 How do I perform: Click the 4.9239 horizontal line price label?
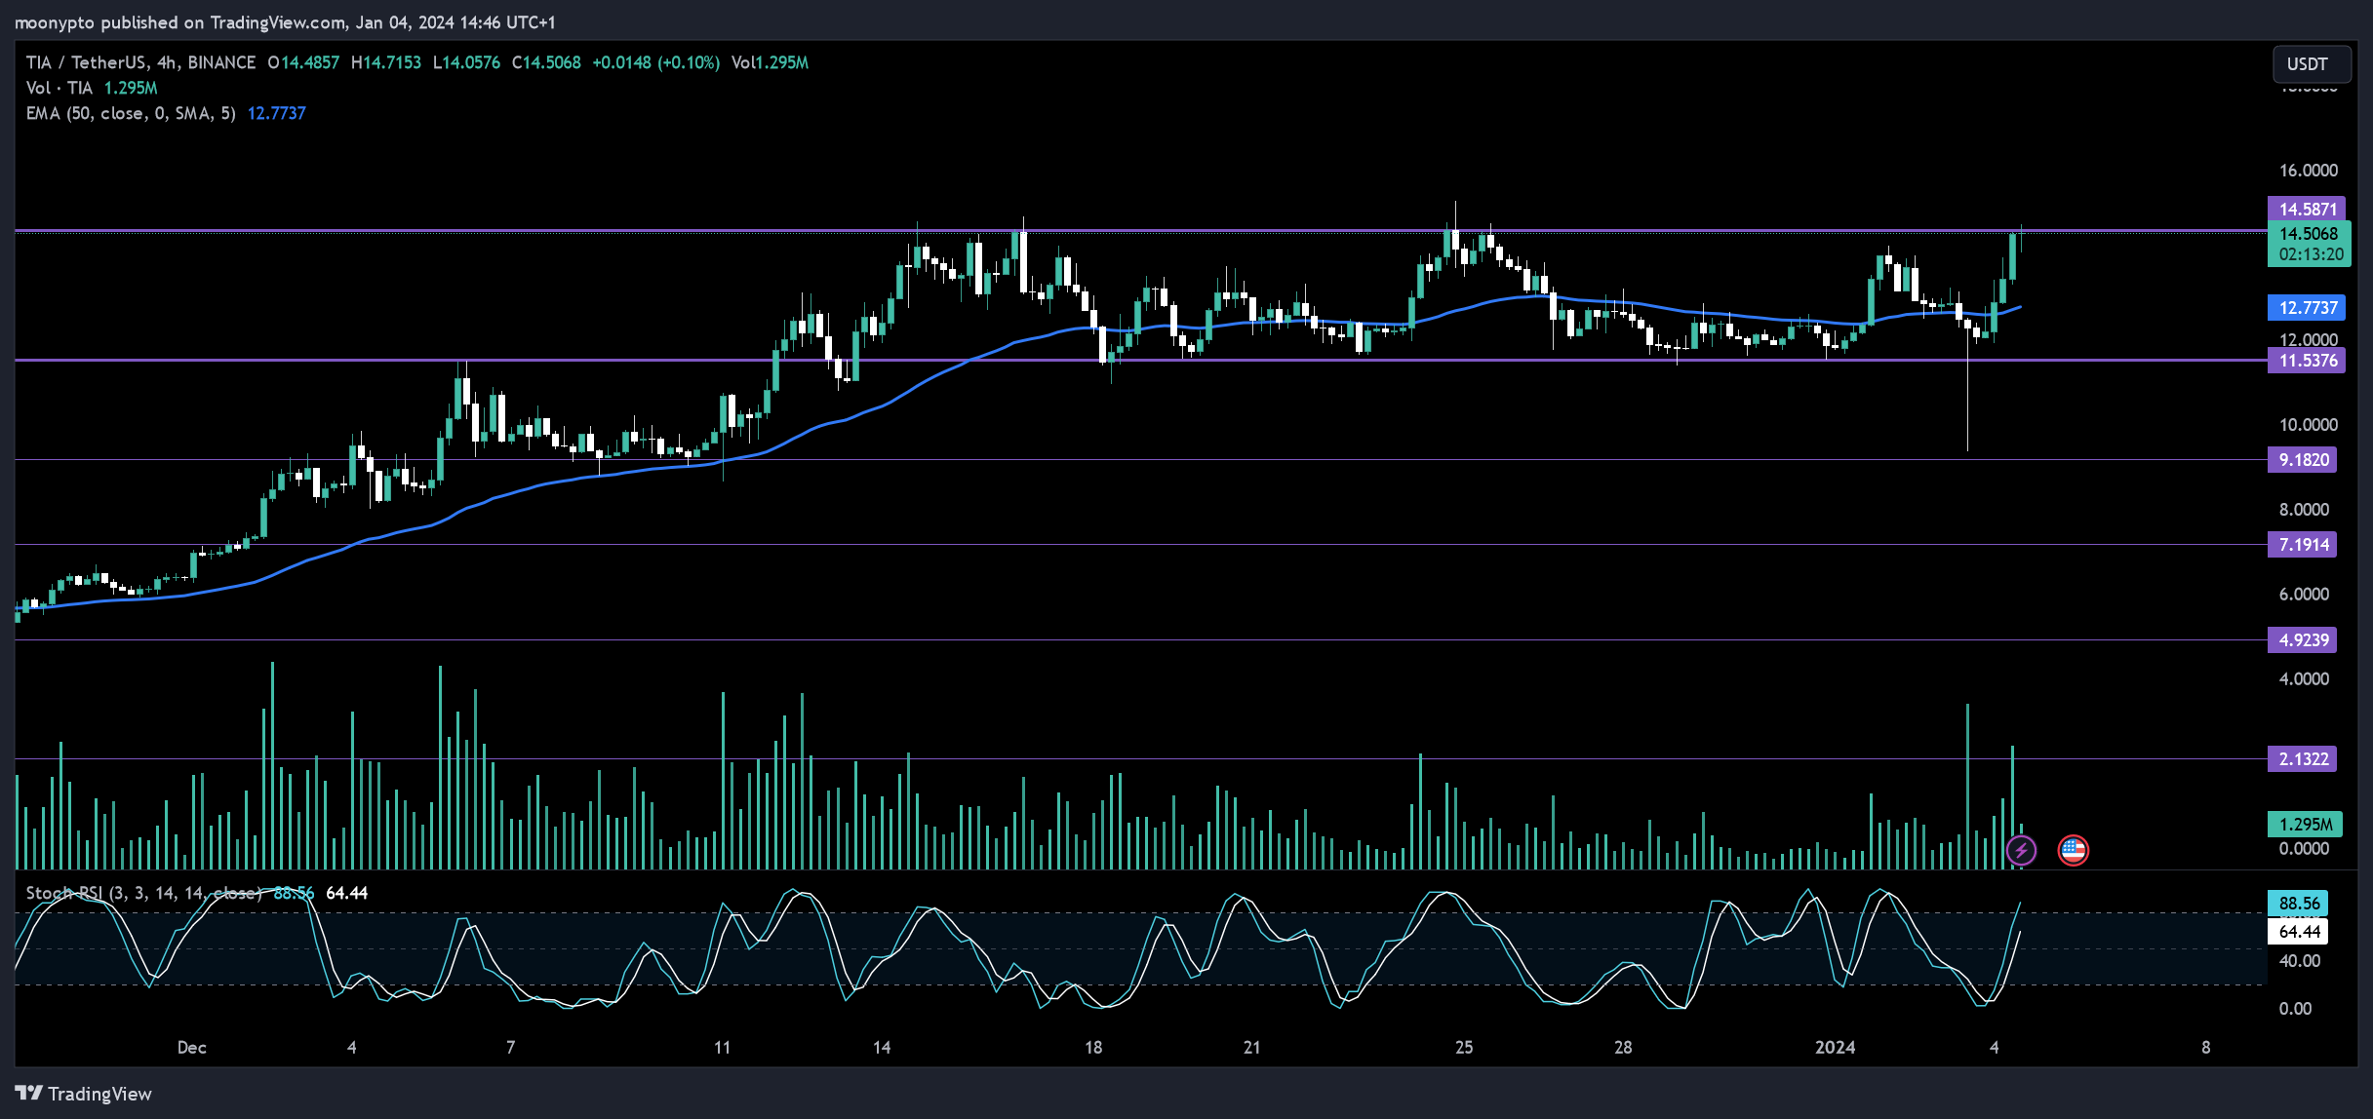point(2302,640)
